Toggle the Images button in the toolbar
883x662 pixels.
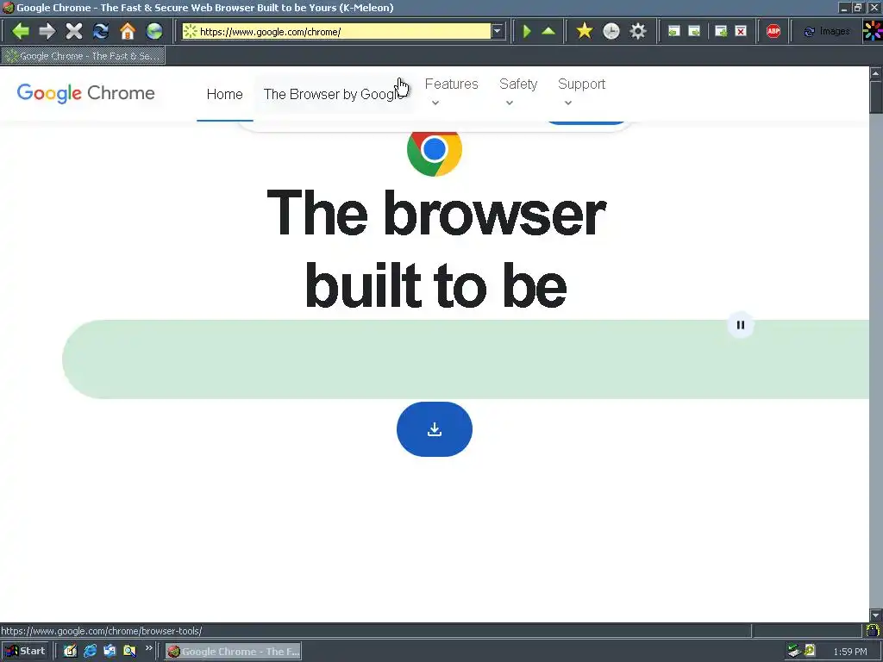click(826, 31)
